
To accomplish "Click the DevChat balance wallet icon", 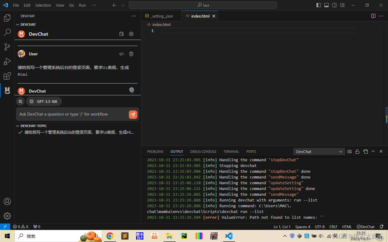I will coord(122,34).
